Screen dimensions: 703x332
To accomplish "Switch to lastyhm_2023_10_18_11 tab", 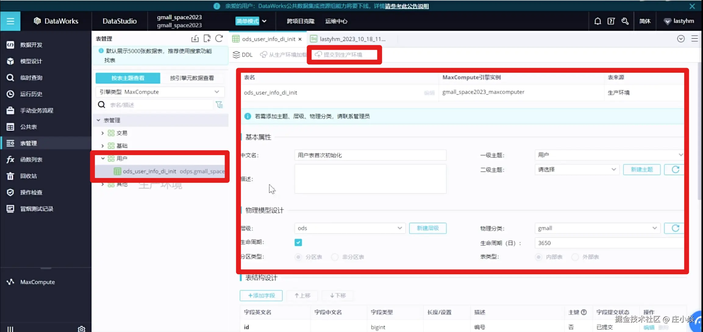I will point(352,39).
